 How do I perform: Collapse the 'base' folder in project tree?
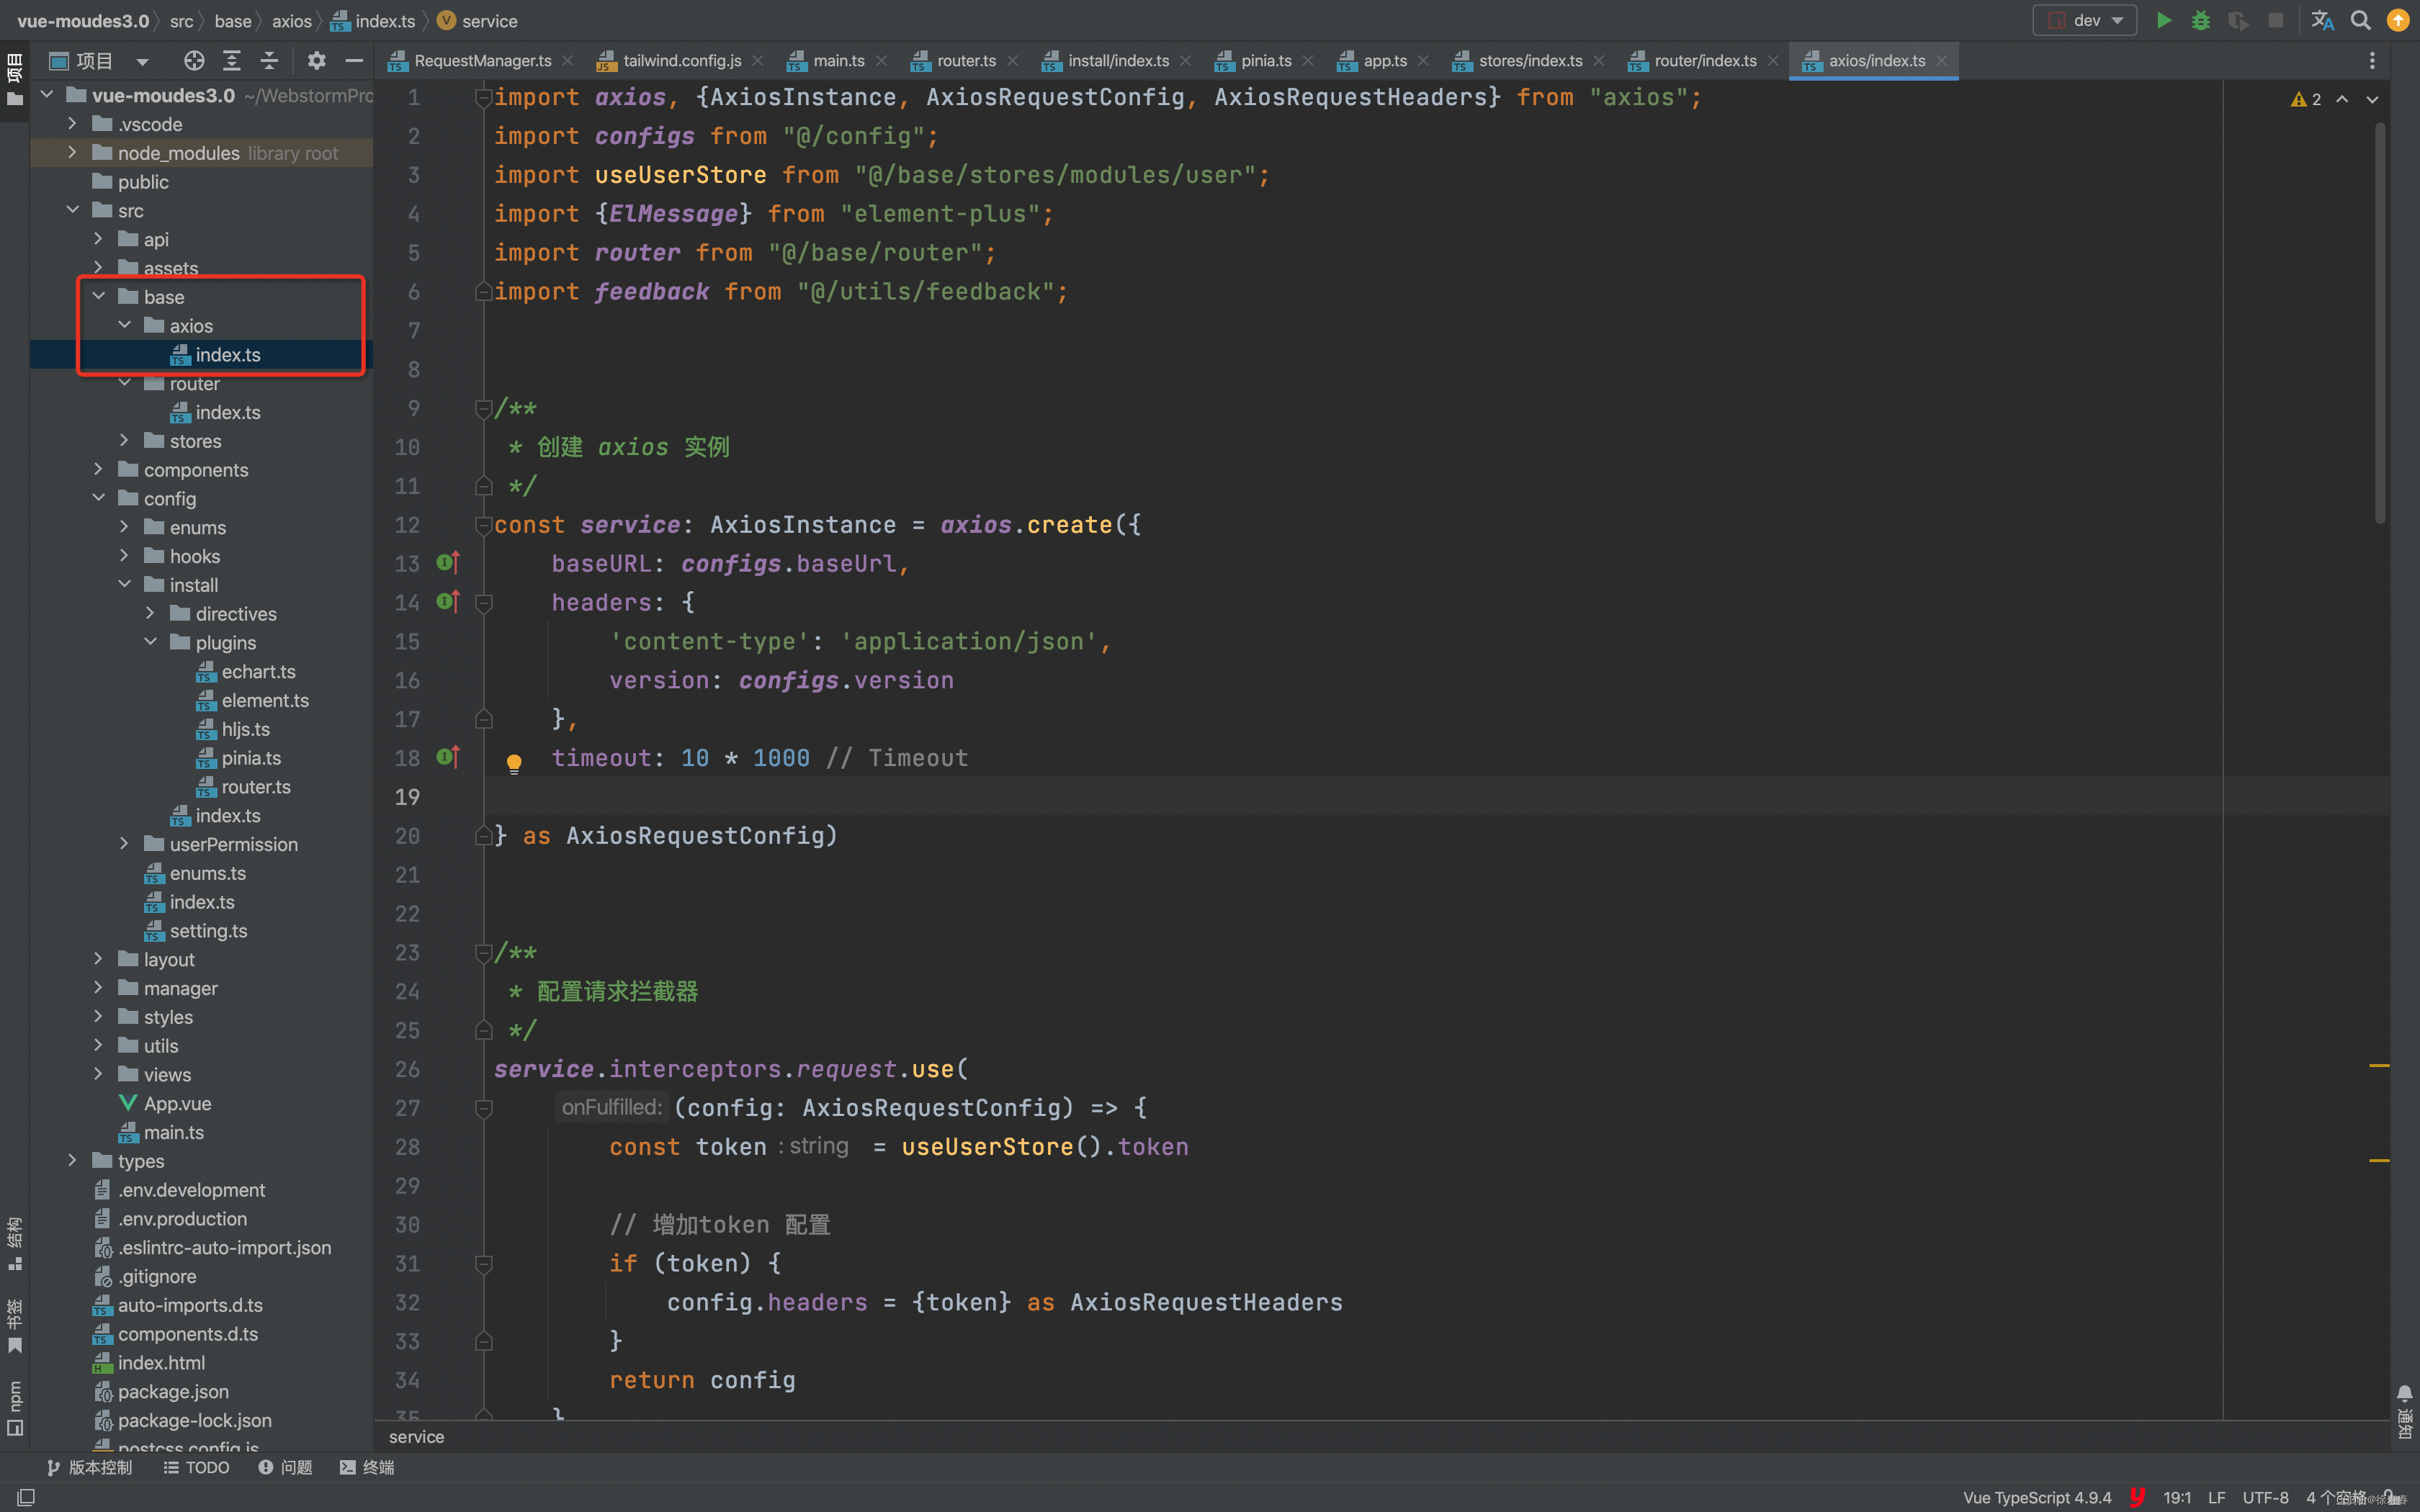click(x=97, y=296)
